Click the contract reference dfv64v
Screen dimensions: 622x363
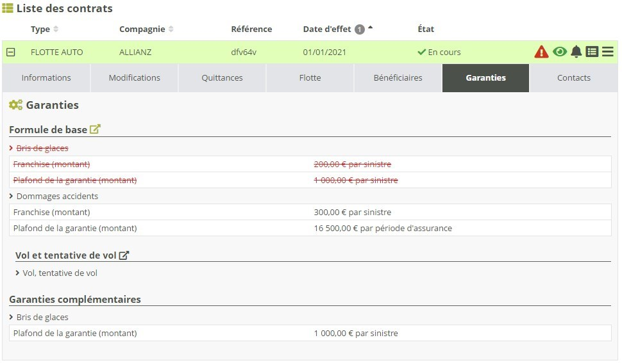point(244,52)
